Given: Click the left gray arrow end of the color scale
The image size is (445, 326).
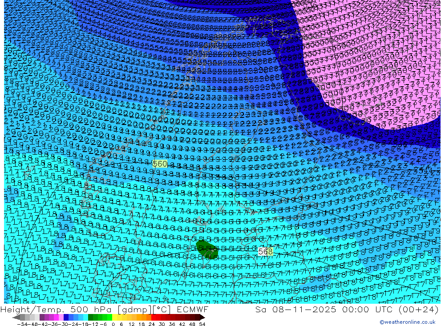Looking at the screenshot, I should coord(16,318).
